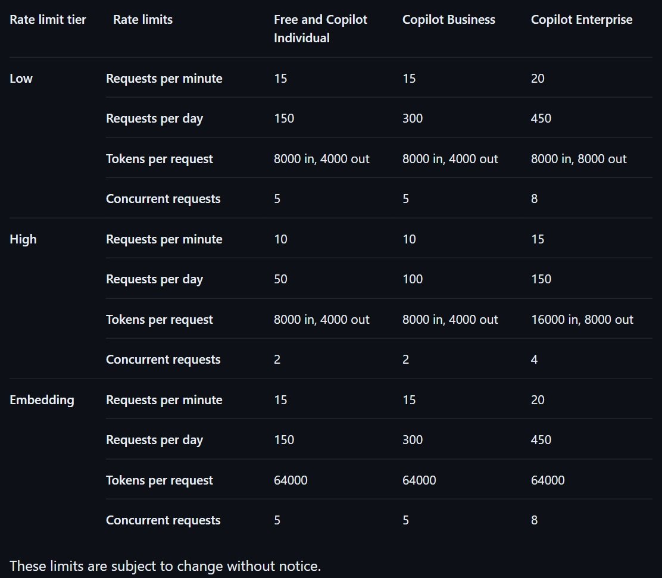Click the 'Copilot Enterprise' column header

point(581,20)
